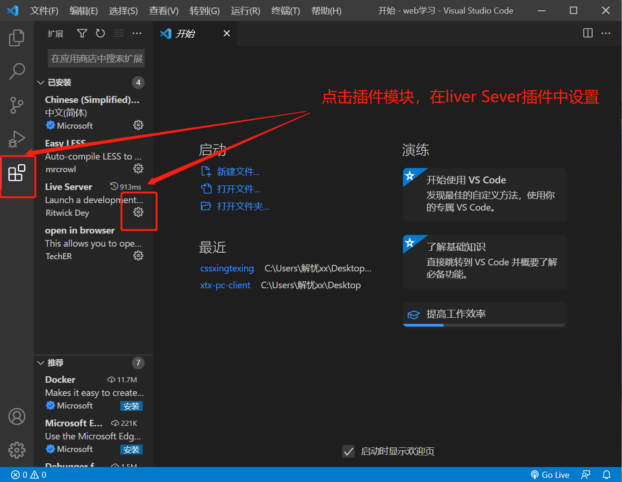Select the Chinese (Simplified) language pack entry

pos(93,113)
